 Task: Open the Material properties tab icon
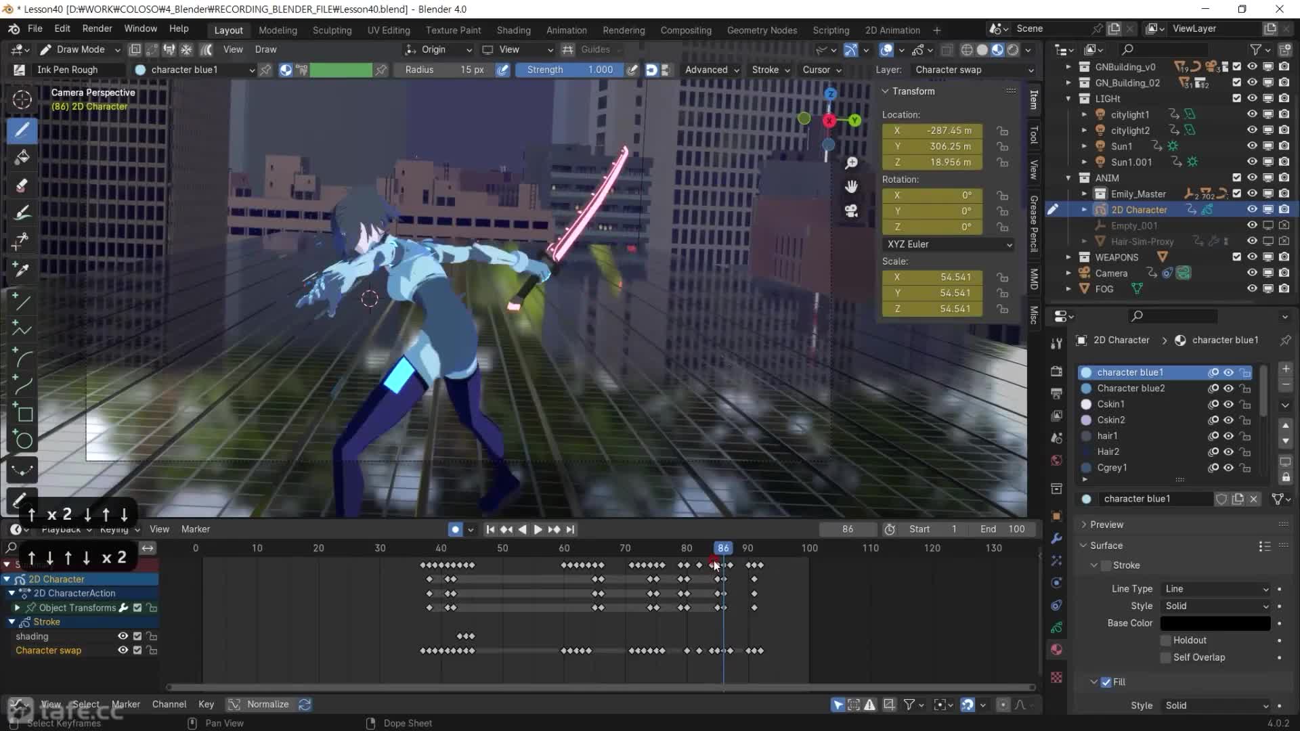click(1056, 650)
